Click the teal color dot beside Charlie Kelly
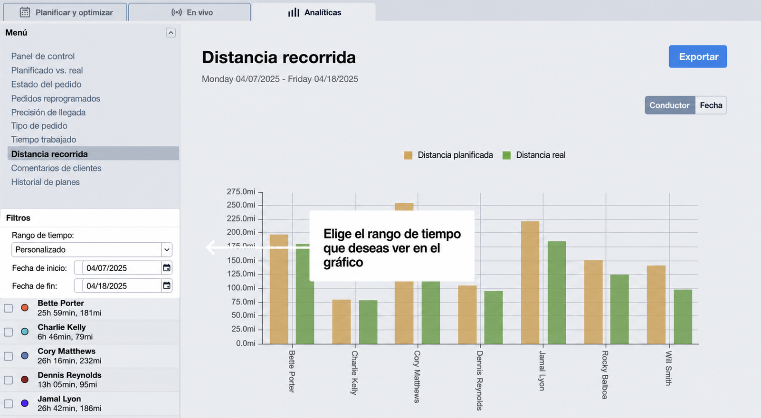The height and width of the screenshot is (418, 761). click(x=25, y=332)
